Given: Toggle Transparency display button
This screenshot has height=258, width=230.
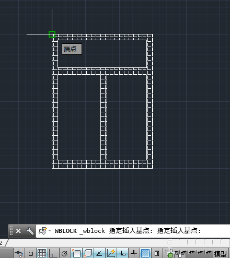Looking at the screenshot, I should coord(145,253).
